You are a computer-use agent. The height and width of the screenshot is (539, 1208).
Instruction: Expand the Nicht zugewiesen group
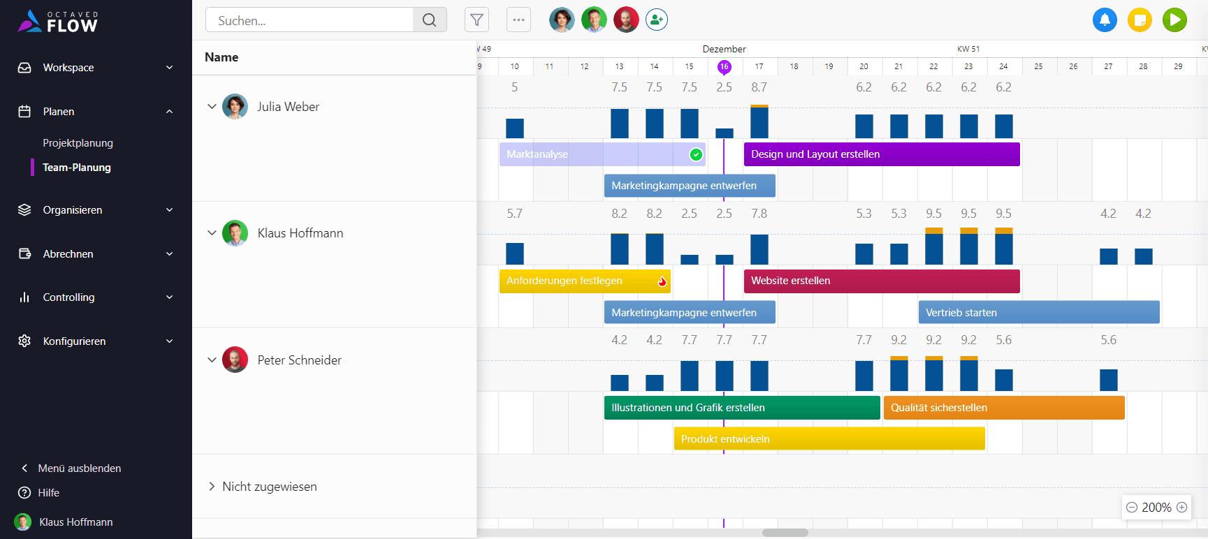(x=212, y=487)
